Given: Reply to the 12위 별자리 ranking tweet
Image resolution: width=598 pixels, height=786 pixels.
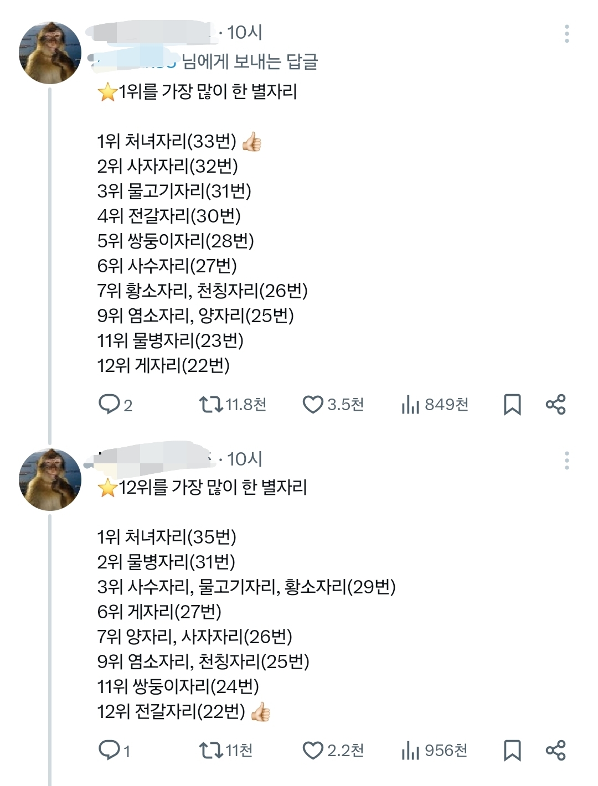Looking at the screenshot, I should (109, 750).
